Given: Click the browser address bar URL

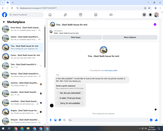Looking at the screenshot, I should pyautogui.click(x=38, y=8).
